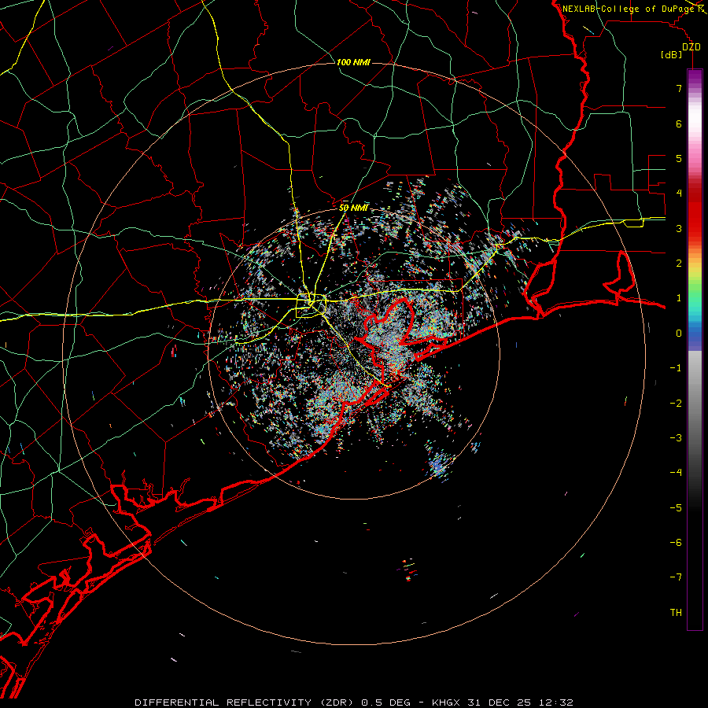The height and width of the screenshot is (708, 708).
Task: Click the -3 dB tick label on legend
Action: [676, 438]
